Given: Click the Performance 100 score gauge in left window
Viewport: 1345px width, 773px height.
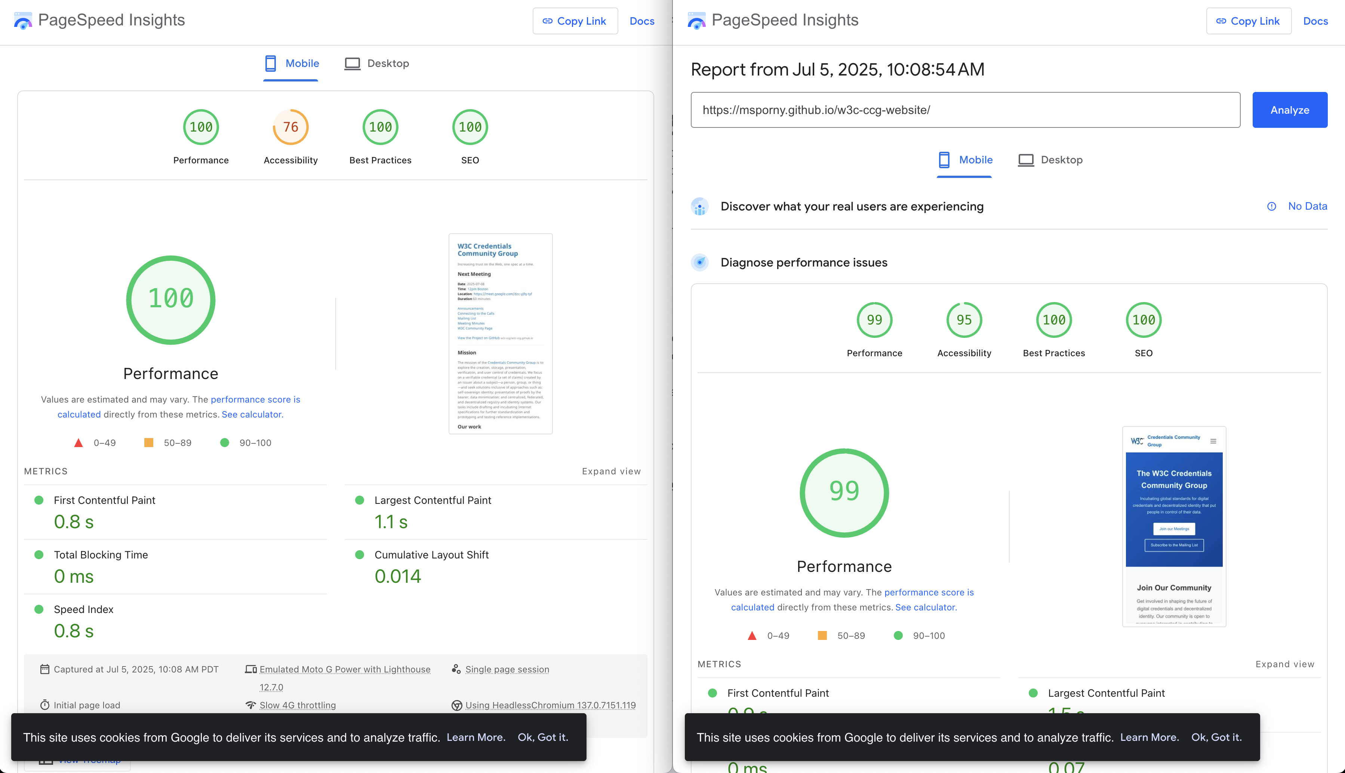Looking at the screenshot, I should pyautogui.click(x=201, y=127).
